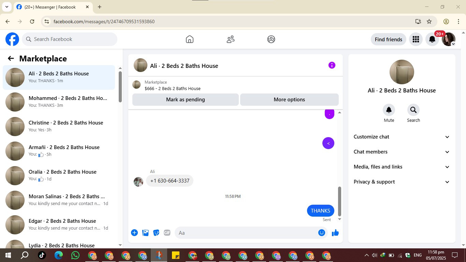This screenshot has height=262, width=466.
Task: Open the Ali · 2 Beds 2 Baths House conversation
Action: [x=59, y=77]
